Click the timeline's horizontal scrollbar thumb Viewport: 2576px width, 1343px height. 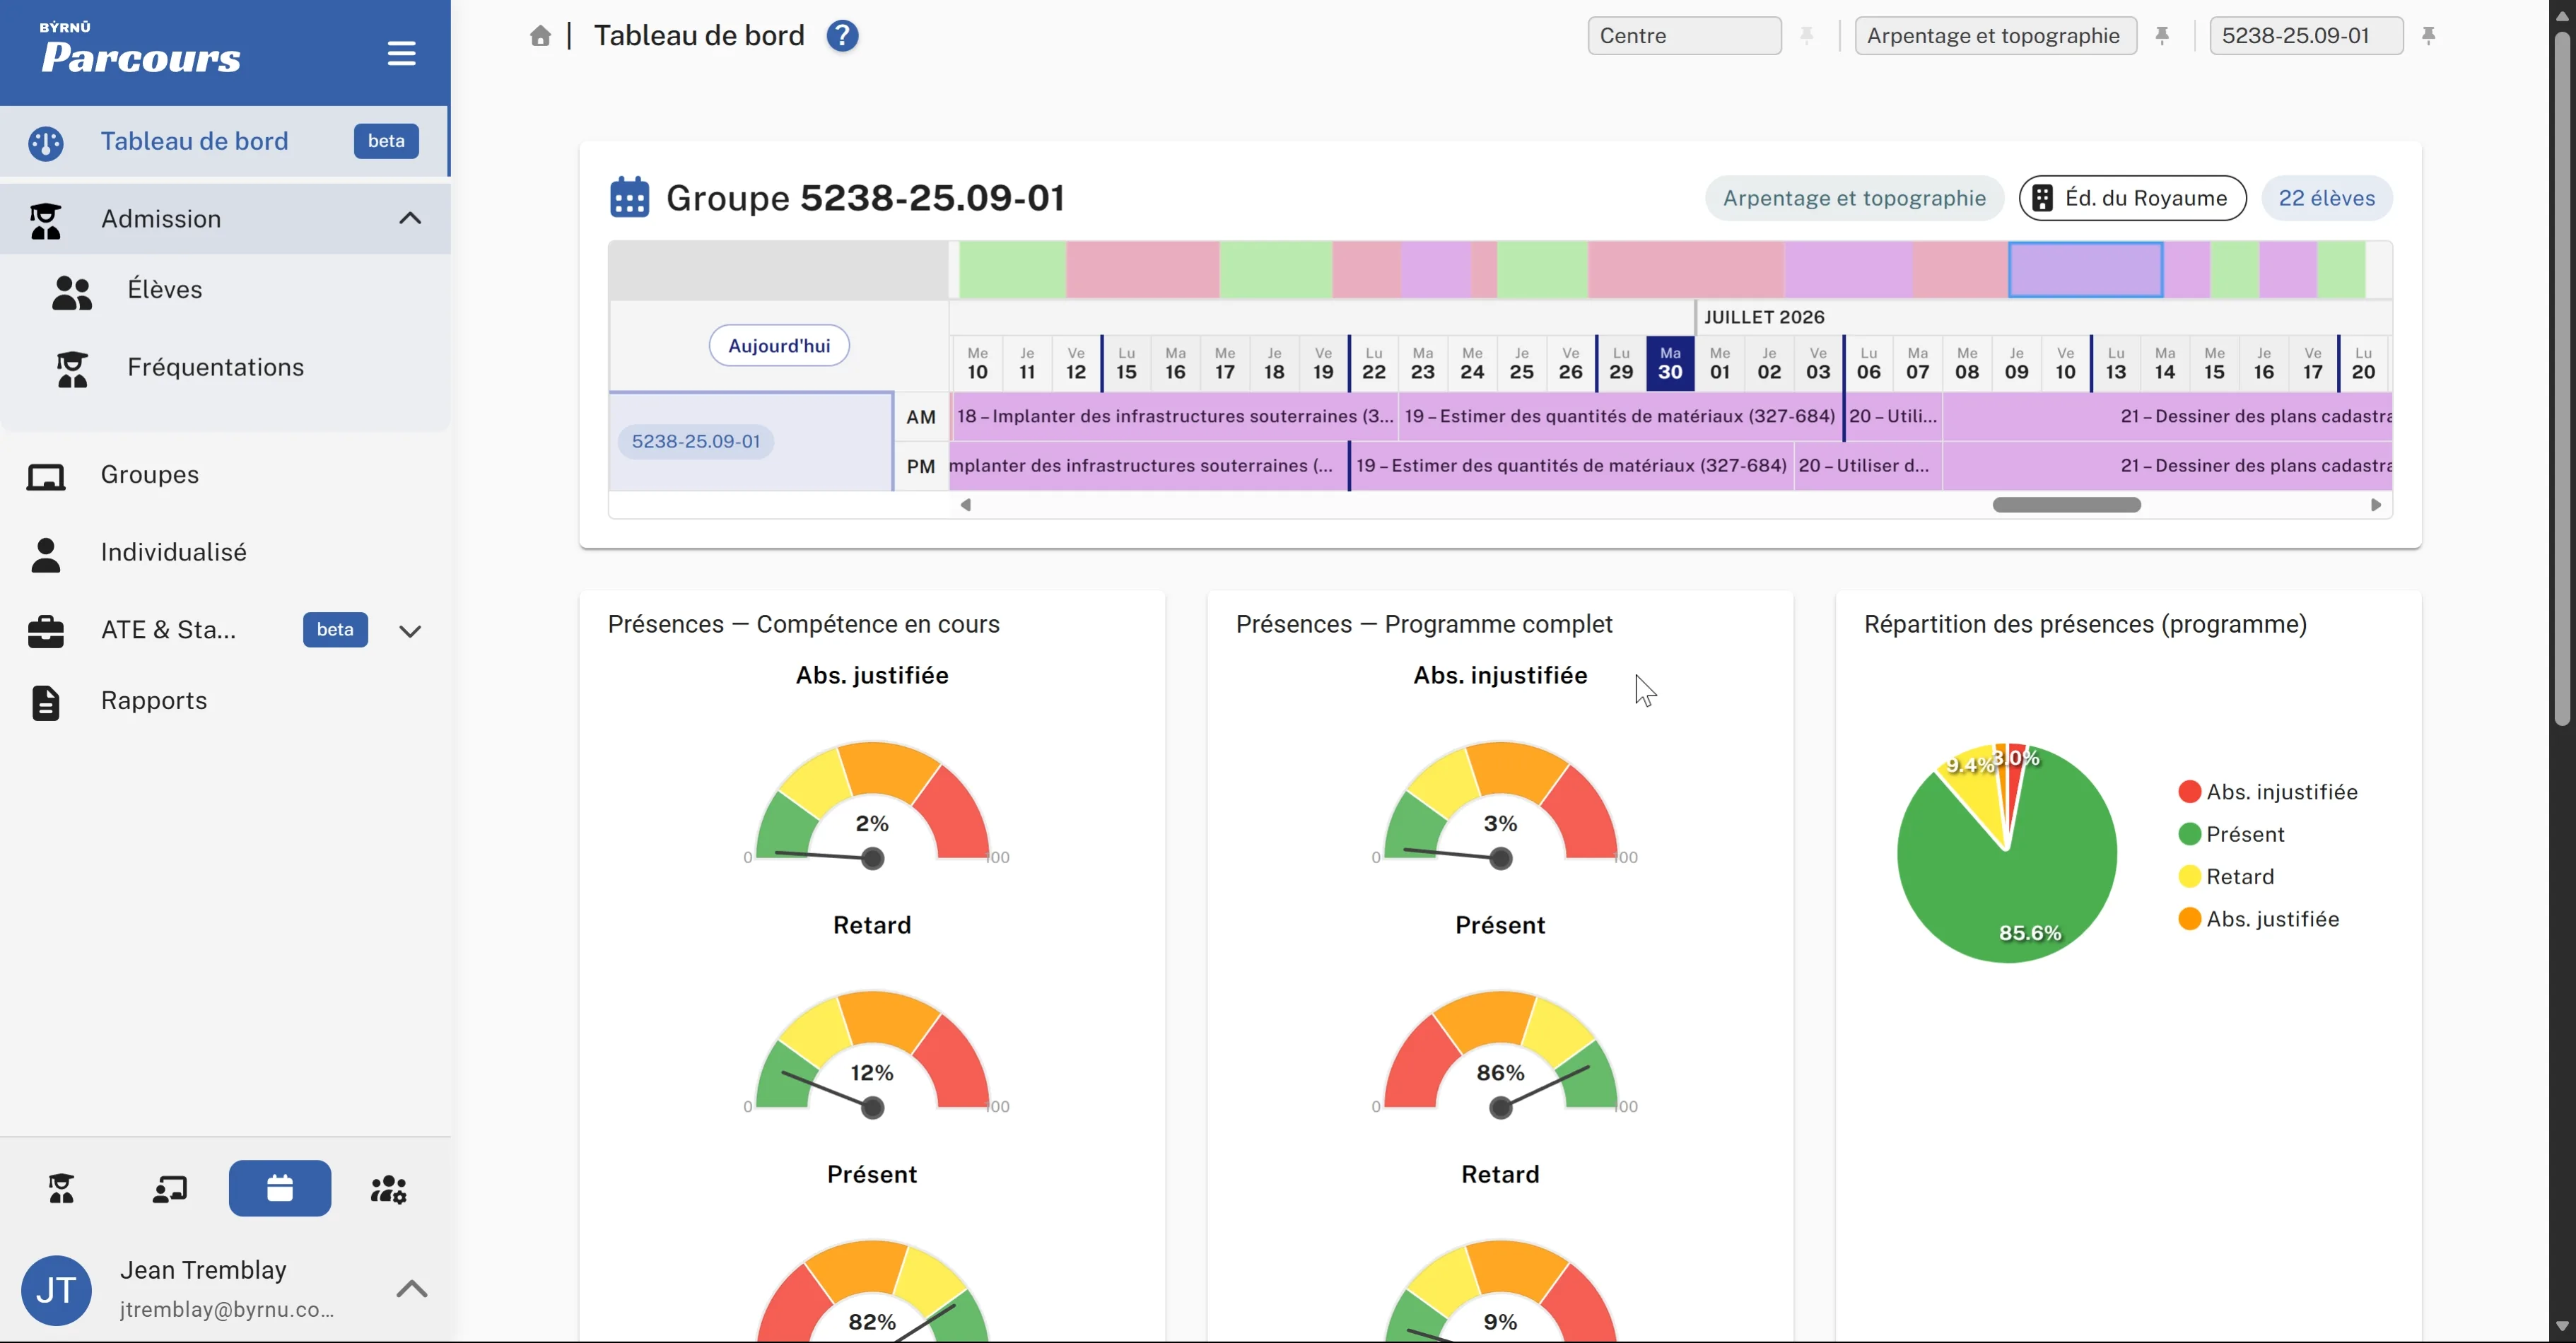pos(2066,505)
